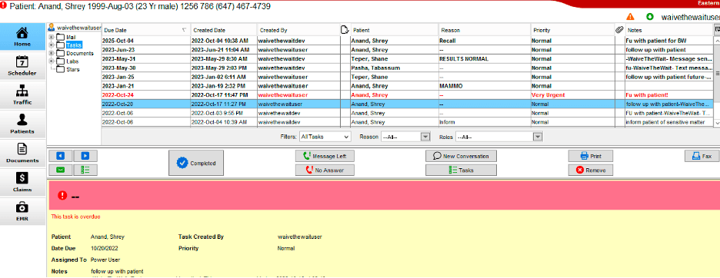This screenshot has height=278, width=720.
Task: Click the green envelope mail button
Action: [x=61, y=170]
